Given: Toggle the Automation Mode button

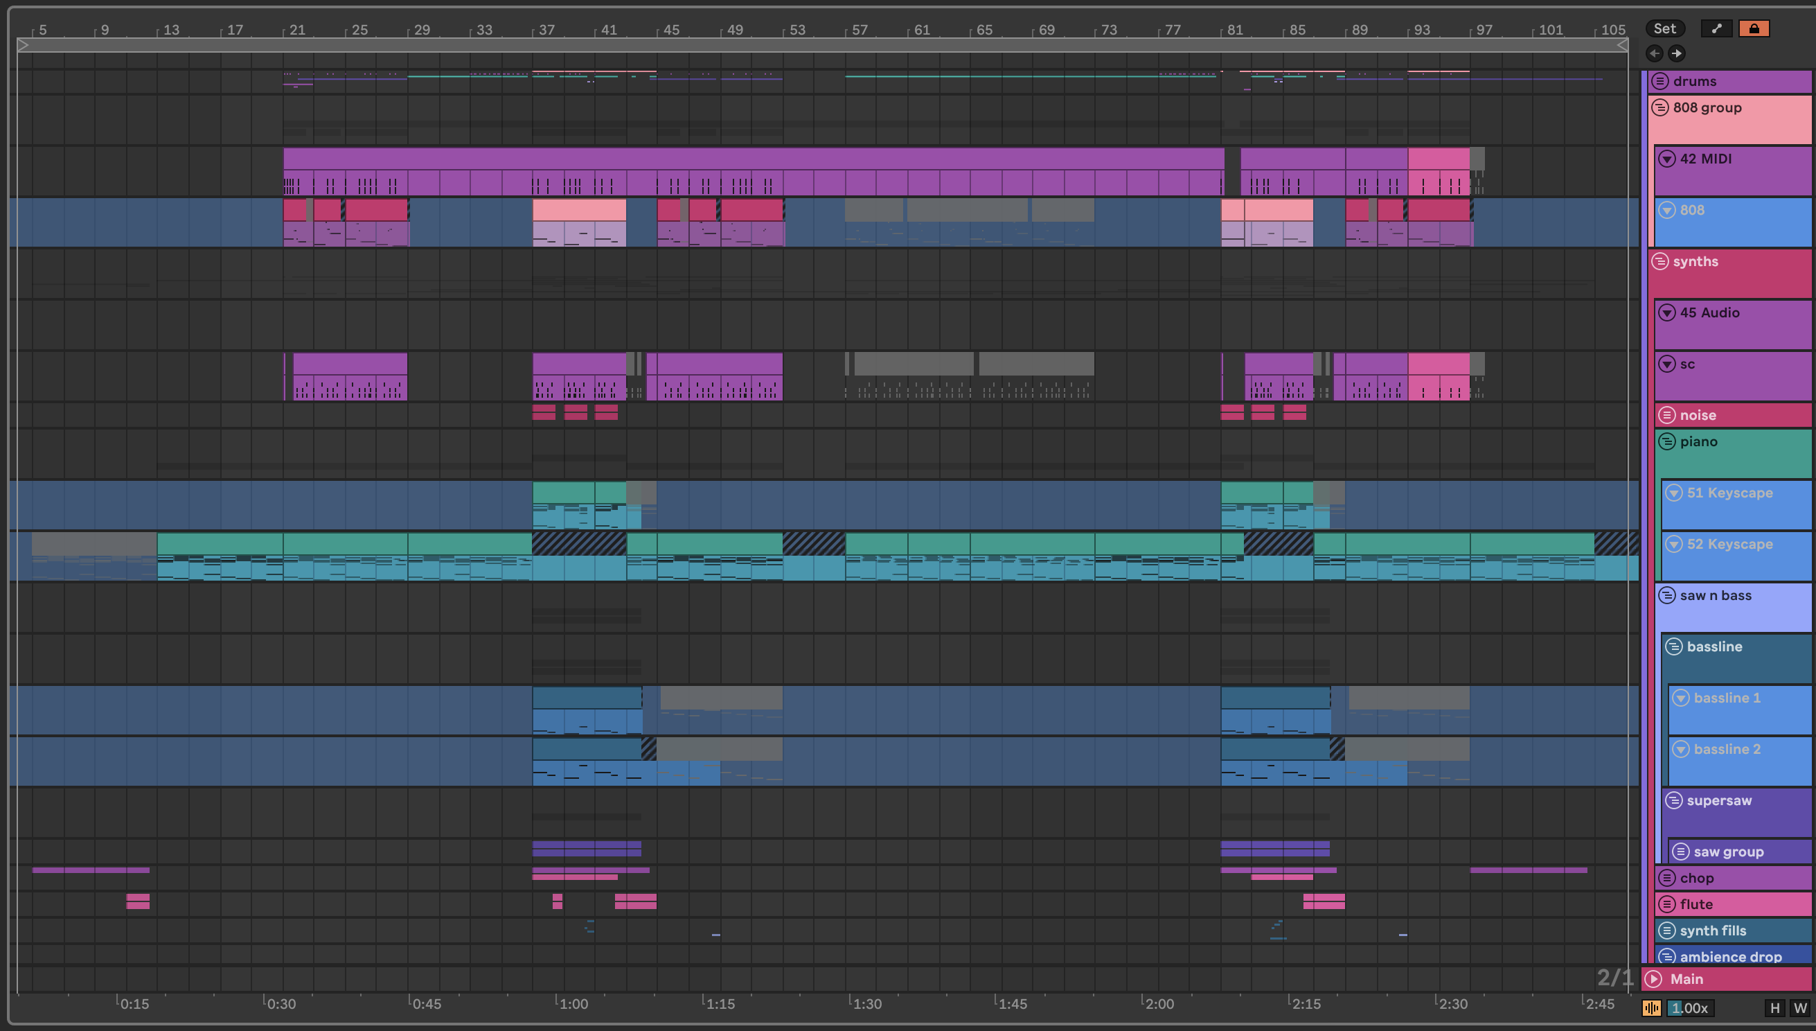Looking at the screenshot, I should (x=1716, y=28).
